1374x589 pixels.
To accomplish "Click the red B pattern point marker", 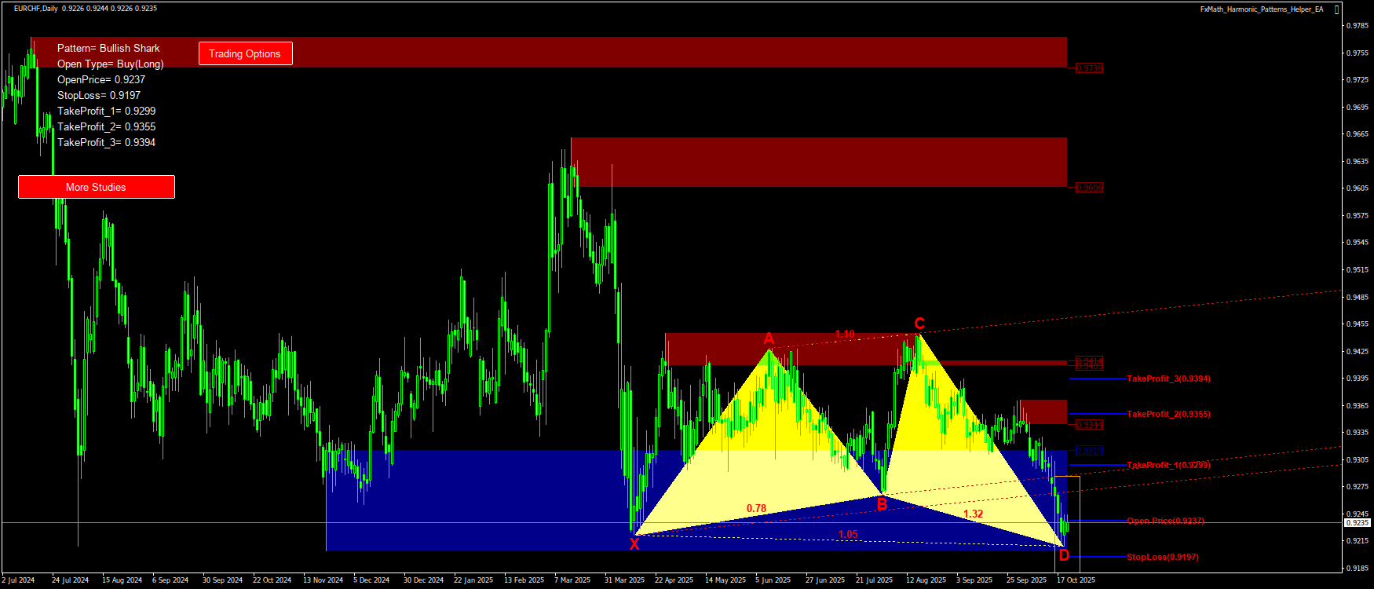I will (x=882, y=505).
